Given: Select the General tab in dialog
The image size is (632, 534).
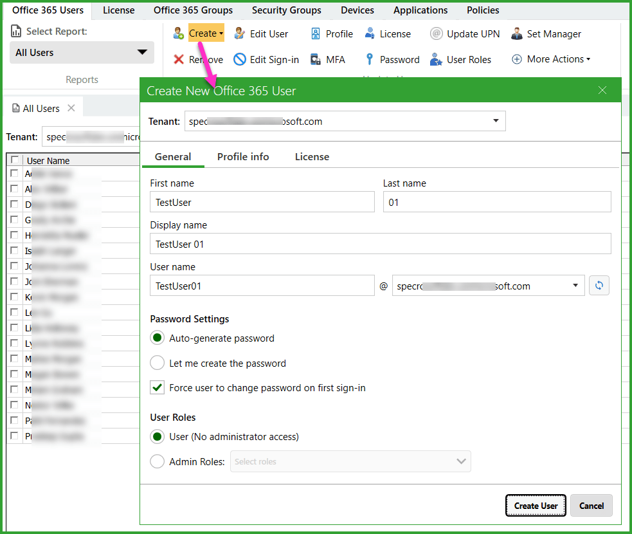Looking at the screenshot, I should (x=173, y=156).
